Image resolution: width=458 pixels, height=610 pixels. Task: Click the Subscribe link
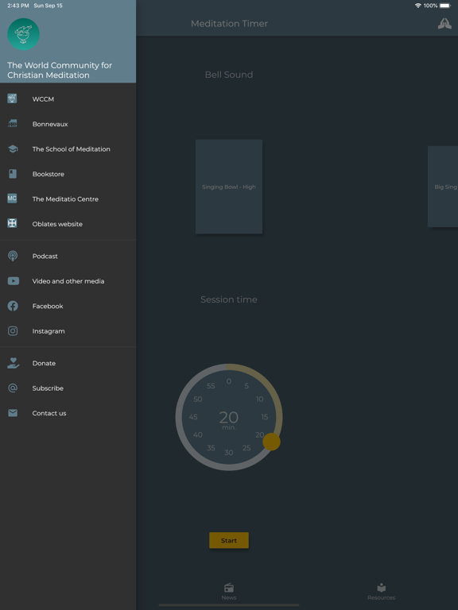48,388
